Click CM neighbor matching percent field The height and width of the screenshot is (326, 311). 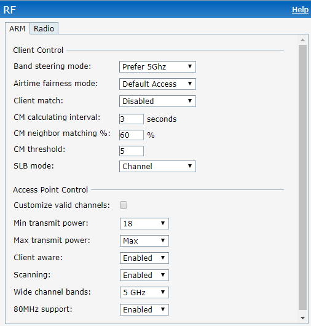132,135
